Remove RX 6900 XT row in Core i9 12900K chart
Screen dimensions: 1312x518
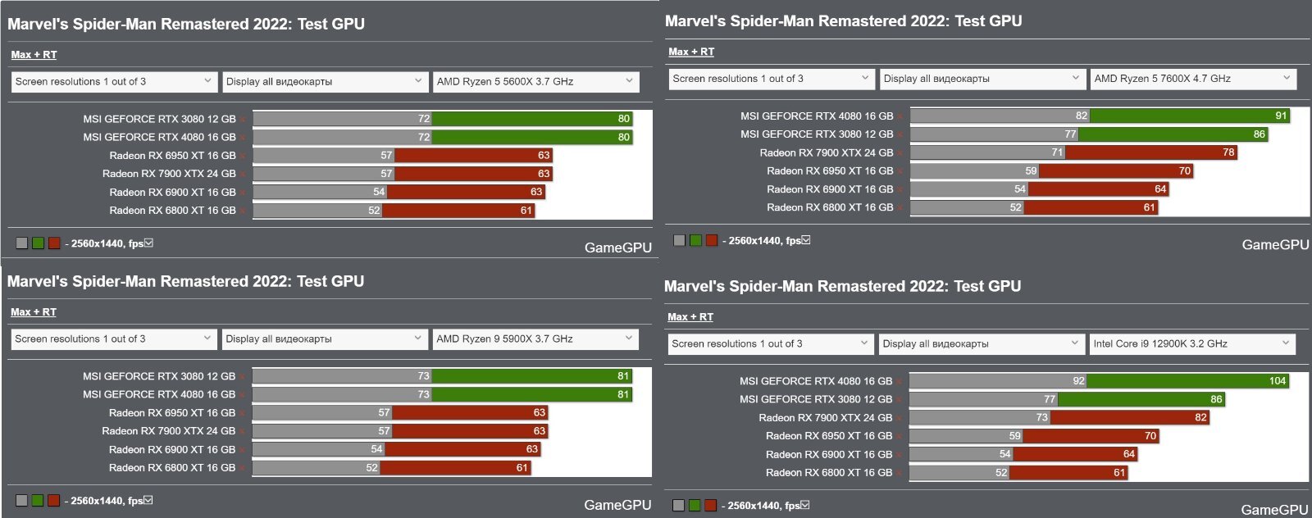pyautogui.click(x=900, y=455)
